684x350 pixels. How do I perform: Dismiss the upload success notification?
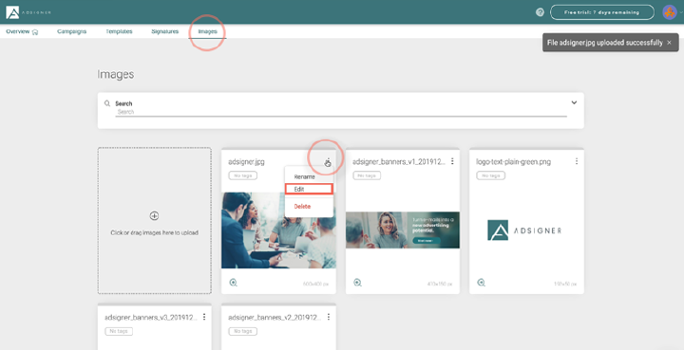(x=669, y=43)
